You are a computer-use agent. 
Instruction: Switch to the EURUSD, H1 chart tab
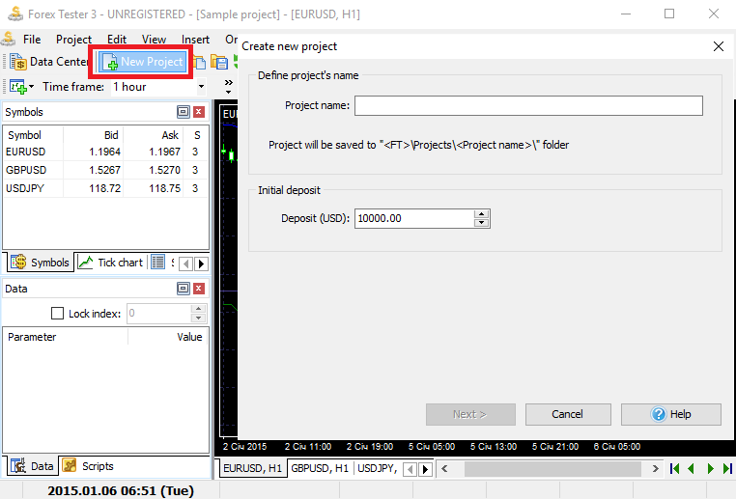click(x=252, y=468)
